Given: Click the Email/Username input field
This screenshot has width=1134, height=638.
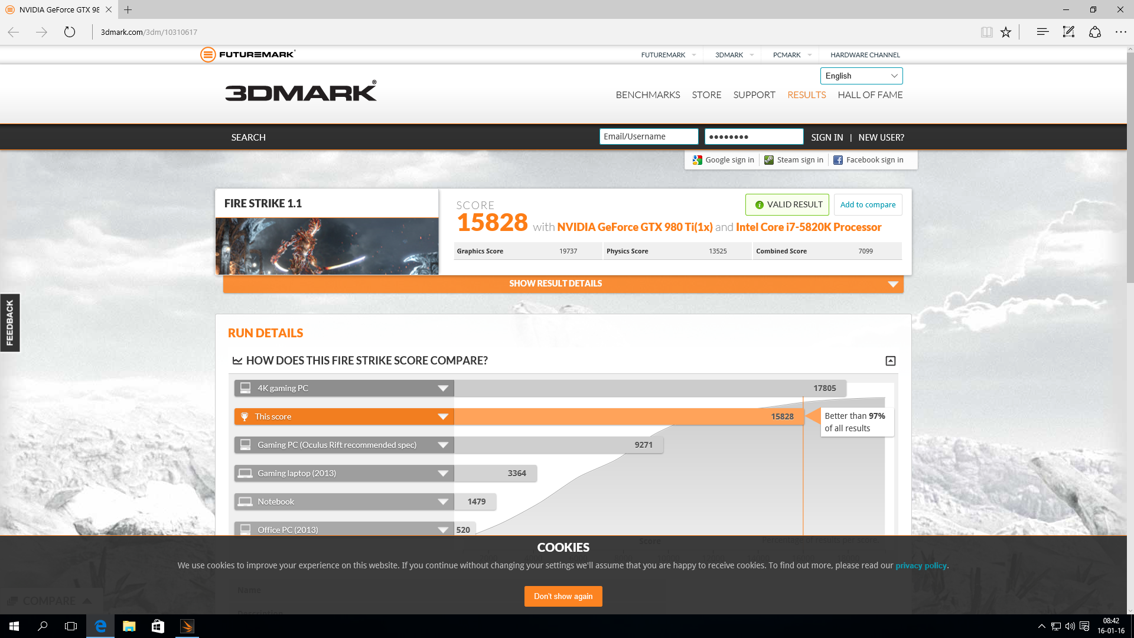Looking at the screenshot, I should click(649, 136).
